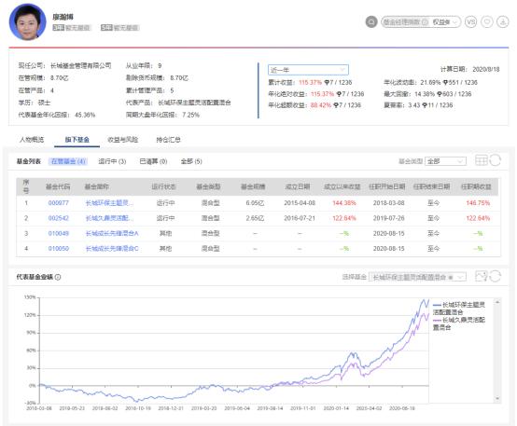Click the fund manager avatar photo
This screenshot has height=426, width=517.
[28, 22]
